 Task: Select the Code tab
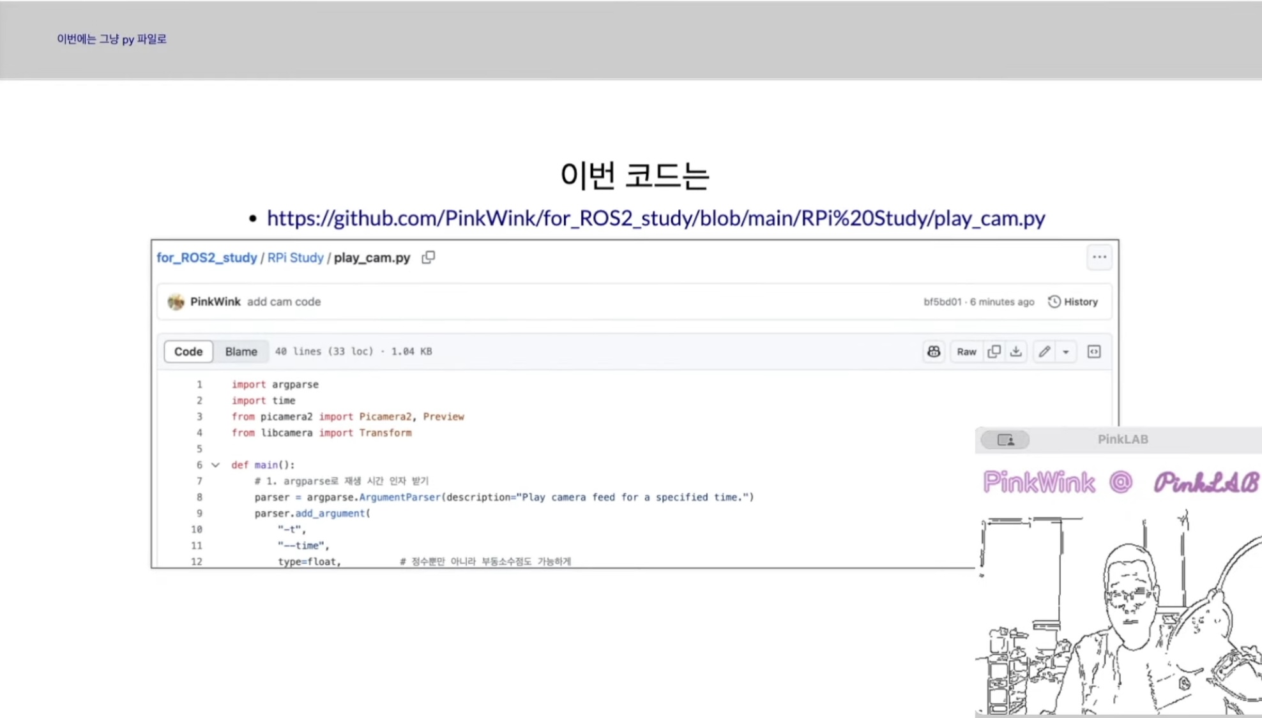point(188,352)
